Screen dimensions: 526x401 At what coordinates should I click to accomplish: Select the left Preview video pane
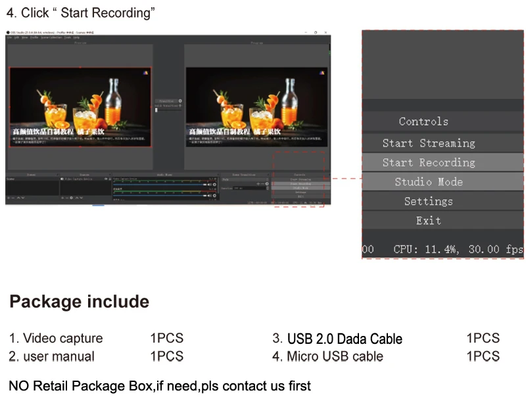80,106
